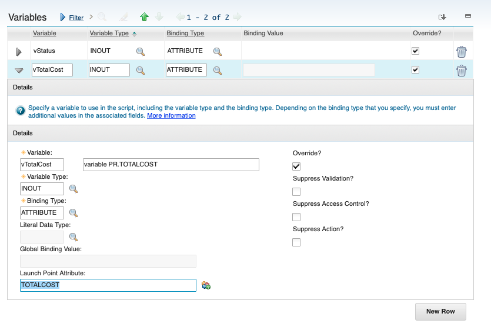Click the green previous row up arrow

click(144, 17)
